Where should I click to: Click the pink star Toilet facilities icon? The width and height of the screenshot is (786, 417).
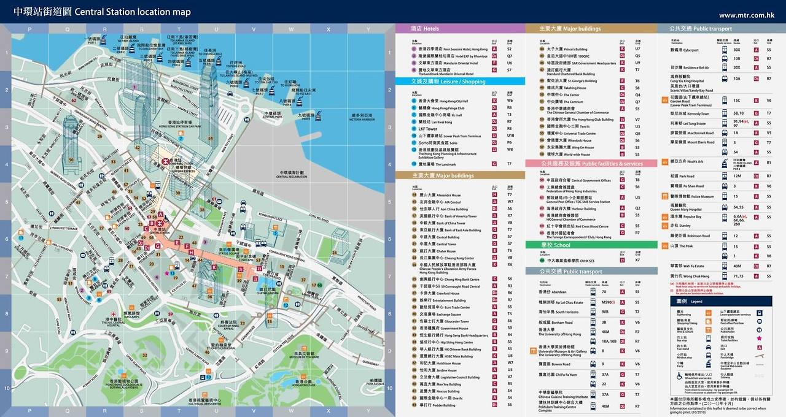point(759,339)
